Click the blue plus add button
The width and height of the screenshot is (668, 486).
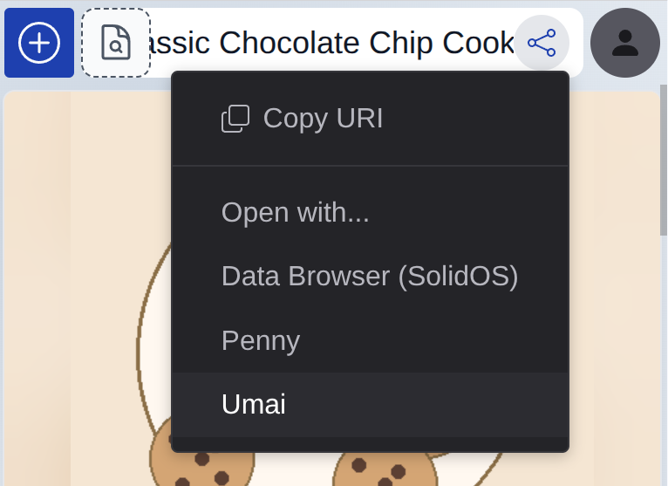(x=39, y=43)
